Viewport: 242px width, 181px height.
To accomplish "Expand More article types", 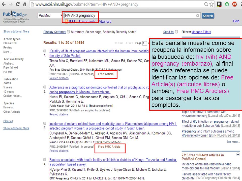I will pyautogui.click(x=8, y=52).
